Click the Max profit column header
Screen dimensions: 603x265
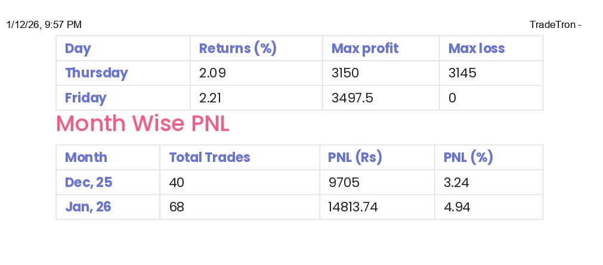(x=364, y=48)
